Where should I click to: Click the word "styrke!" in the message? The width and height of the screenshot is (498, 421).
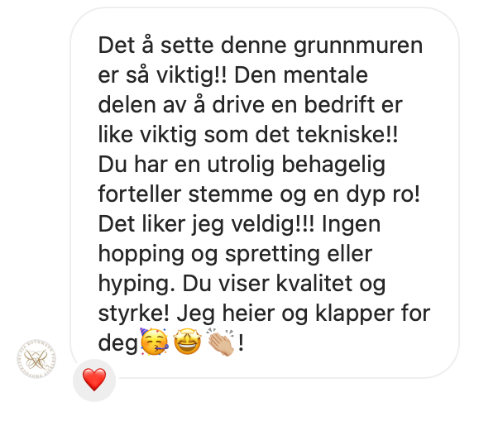pyautogui.click(x=134, y=314)
